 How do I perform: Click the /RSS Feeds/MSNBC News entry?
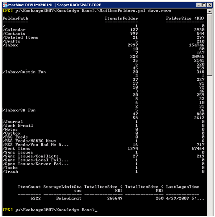click(x=29, y=141)
